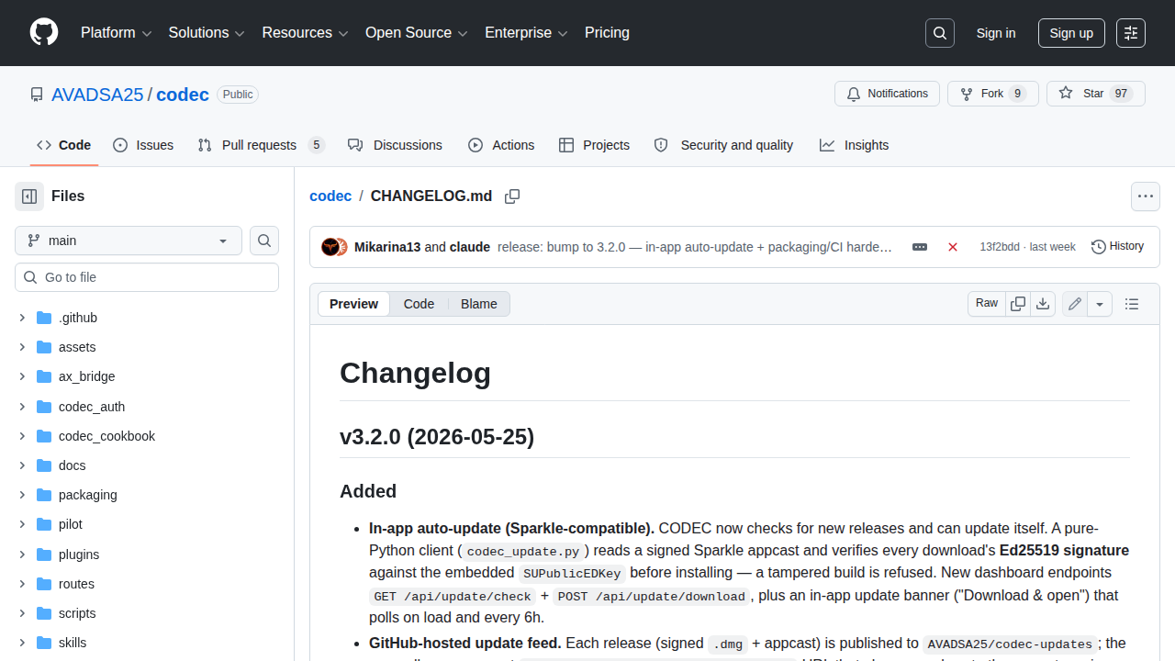The height and width of the screenshot is (661, 1175).
Task: Open the scripts folder
Action: [x=77, y=613]
